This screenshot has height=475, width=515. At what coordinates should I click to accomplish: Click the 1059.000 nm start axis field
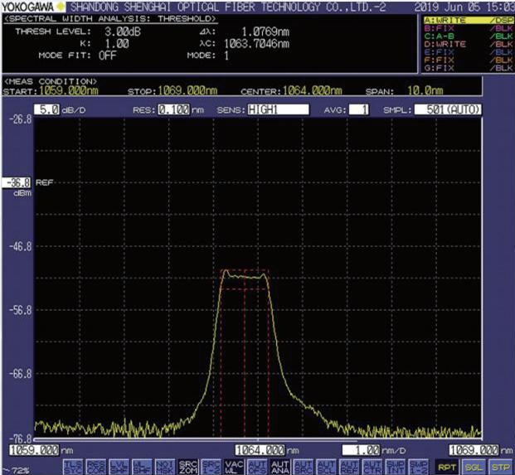coord(34,450)
